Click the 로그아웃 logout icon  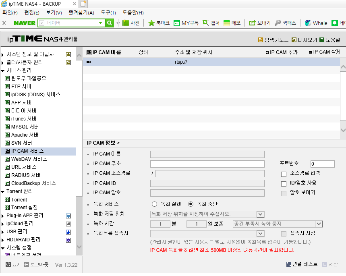click(27, 265)
